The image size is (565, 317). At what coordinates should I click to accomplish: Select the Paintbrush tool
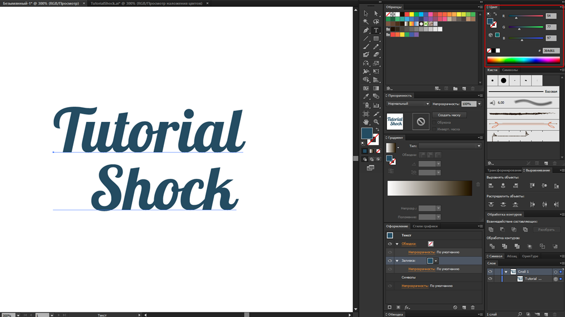pos(366,46)
